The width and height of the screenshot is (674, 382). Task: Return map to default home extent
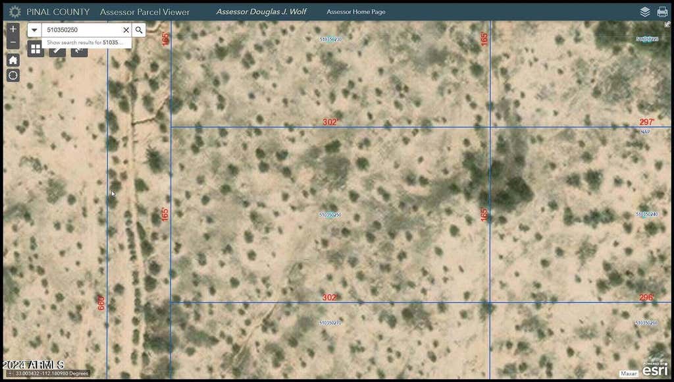13,60
